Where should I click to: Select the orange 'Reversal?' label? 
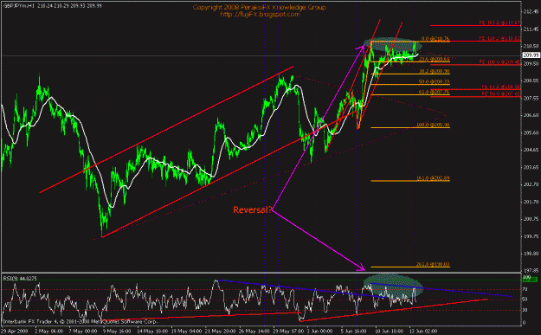pyautogui.click(x=253, y=209)
